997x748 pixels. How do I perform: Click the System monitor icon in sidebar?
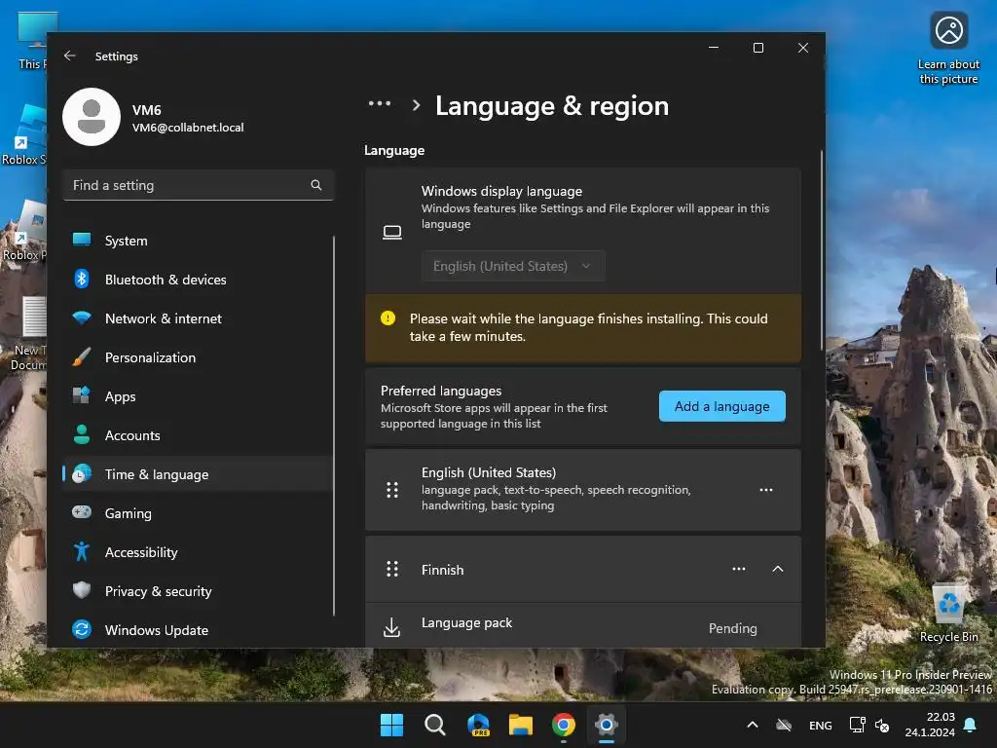[82, 240]
